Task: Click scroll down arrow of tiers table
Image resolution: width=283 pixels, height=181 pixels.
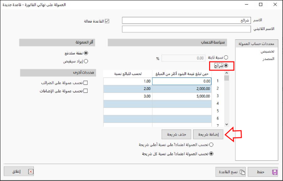Action: [226, 124]
